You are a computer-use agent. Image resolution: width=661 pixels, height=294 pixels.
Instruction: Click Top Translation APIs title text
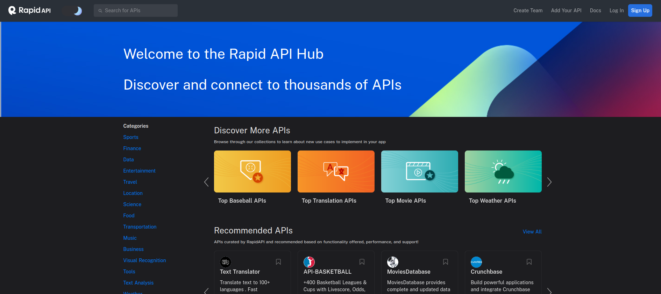click(x=329, y=201)
